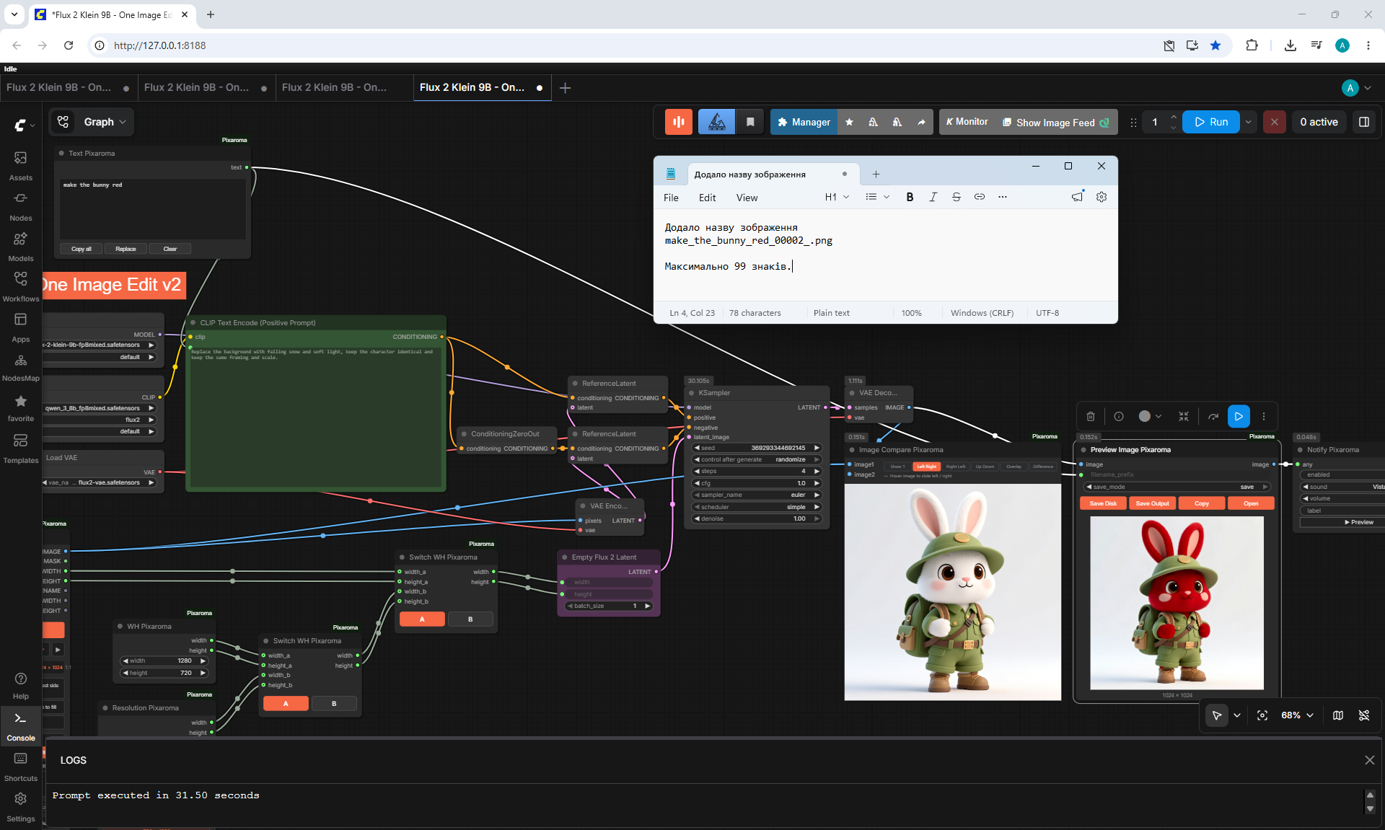The height and width of the screenshot is (830, 1385).
Task: Select Difference mode in Image Compare
Action: [1043, 467]
